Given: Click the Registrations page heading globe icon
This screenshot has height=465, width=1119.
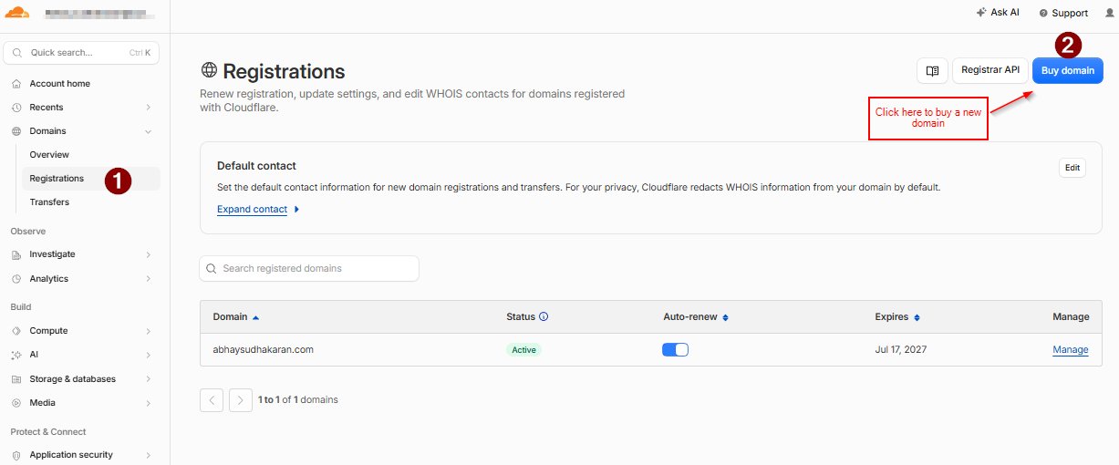Looking at the screenshot, I should click(x=209, y=71).
